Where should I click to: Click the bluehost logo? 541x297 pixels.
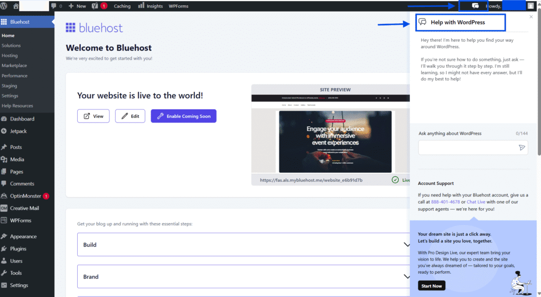click(x=94, y=27)
